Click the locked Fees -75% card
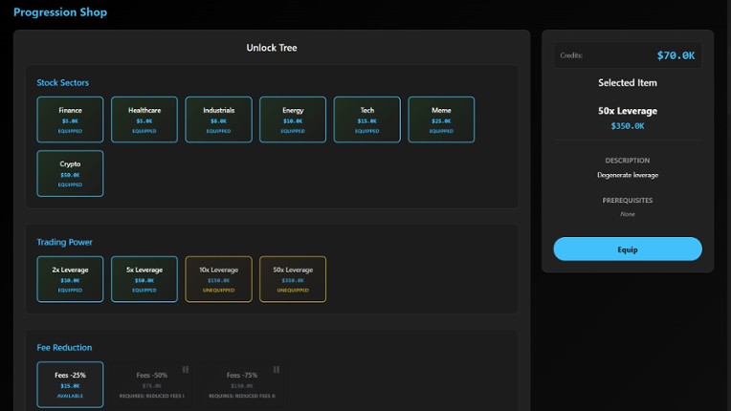731x411 pixels. [x=241, y=384]
